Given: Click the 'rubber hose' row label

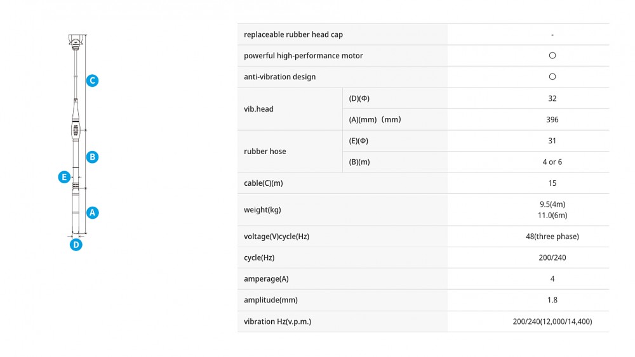Looking at the screenshot, I should point(265,152).
